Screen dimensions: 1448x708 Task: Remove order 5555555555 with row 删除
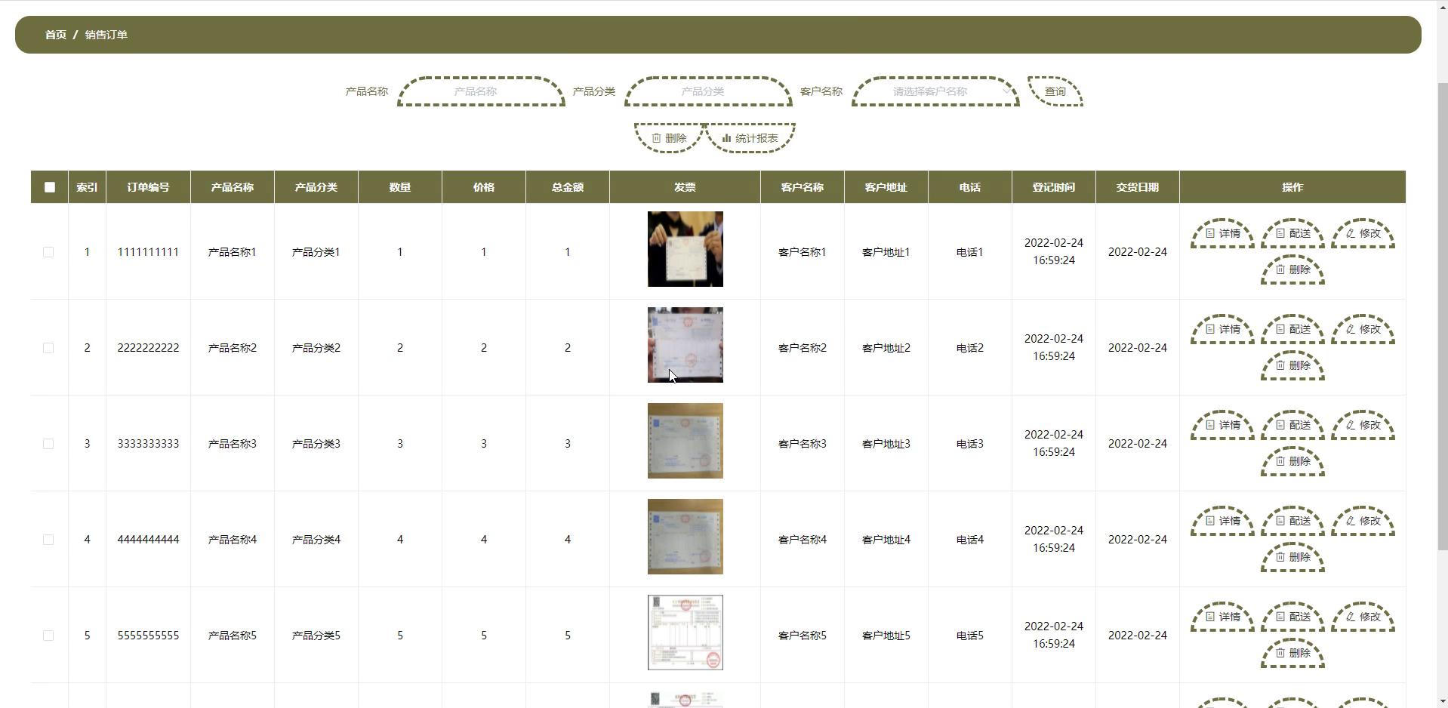(x=1292, y=653)
